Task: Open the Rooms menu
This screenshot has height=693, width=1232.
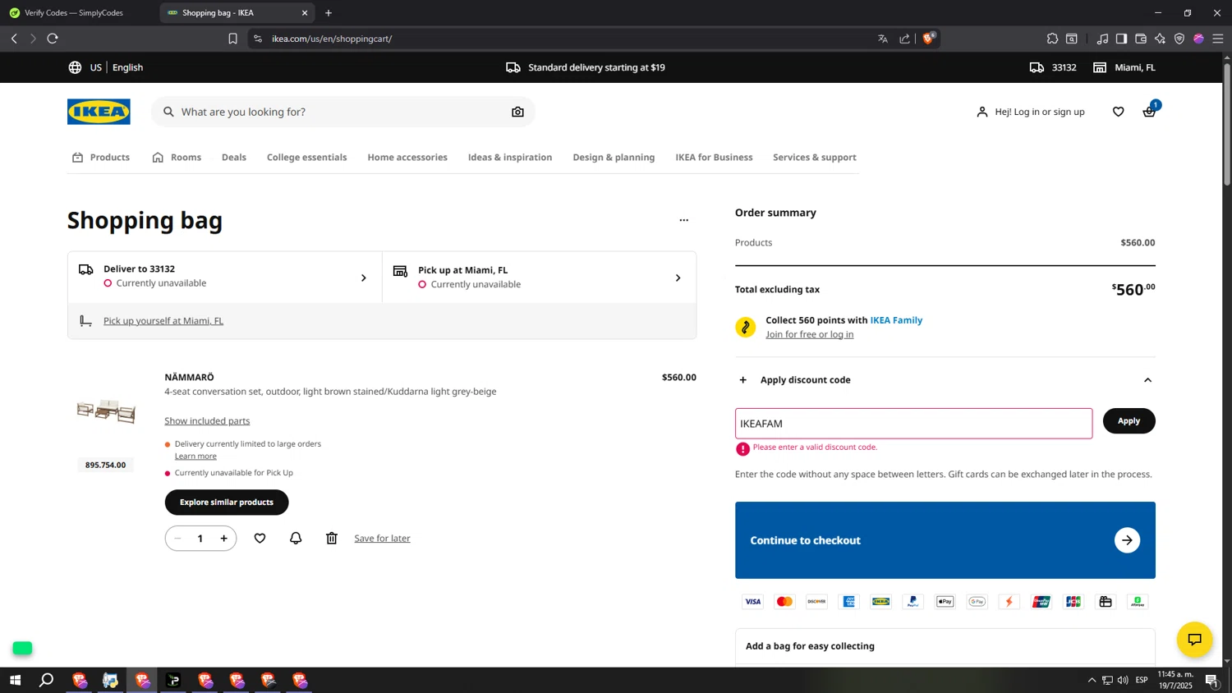Action: (x=177, y=158)
